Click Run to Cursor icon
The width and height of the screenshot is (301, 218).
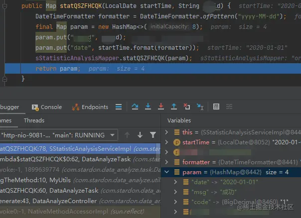tap(200, 107)
